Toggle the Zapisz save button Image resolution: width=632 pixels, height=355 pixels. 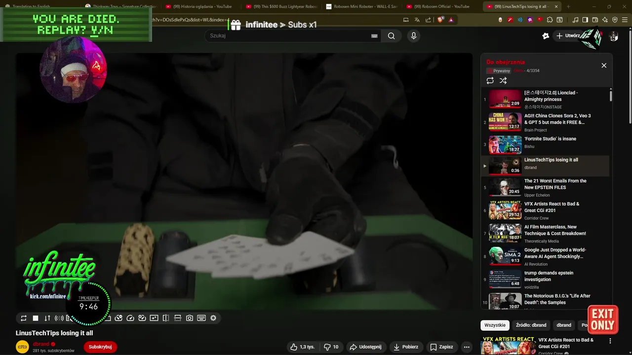click(x=441, y=347)
